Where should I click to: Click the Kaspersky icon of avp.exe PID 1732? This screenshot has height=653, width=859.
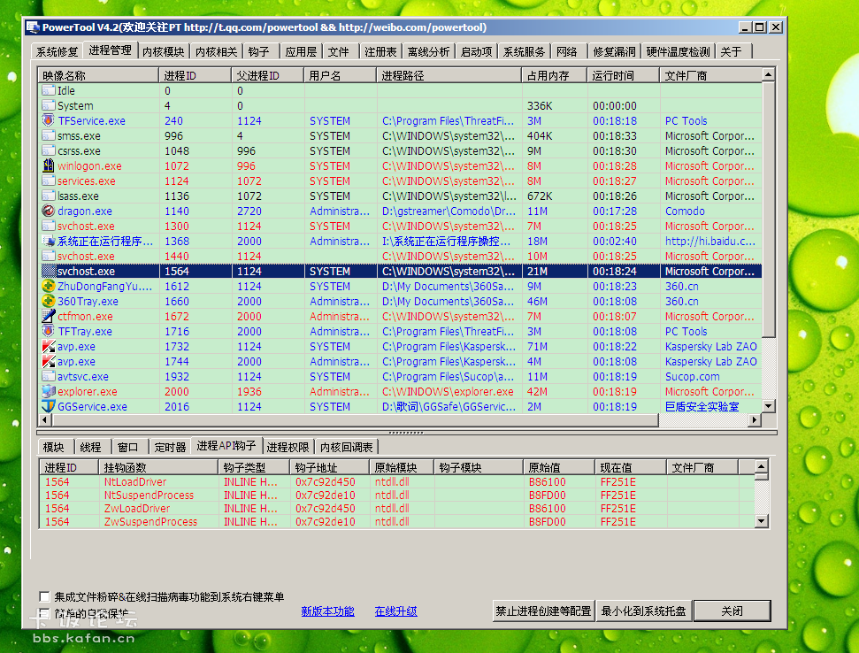point(49,346)
